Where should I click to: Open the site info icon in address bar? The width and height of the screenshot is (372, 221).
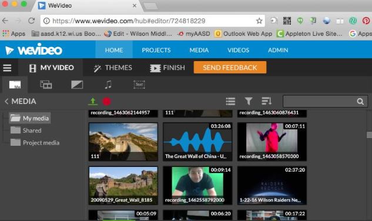[x=46, y=21]
